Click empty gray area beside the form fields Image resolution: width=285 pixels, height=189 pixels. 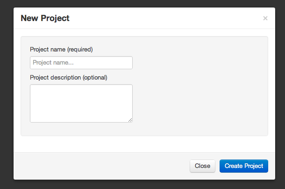click(200, 86)
